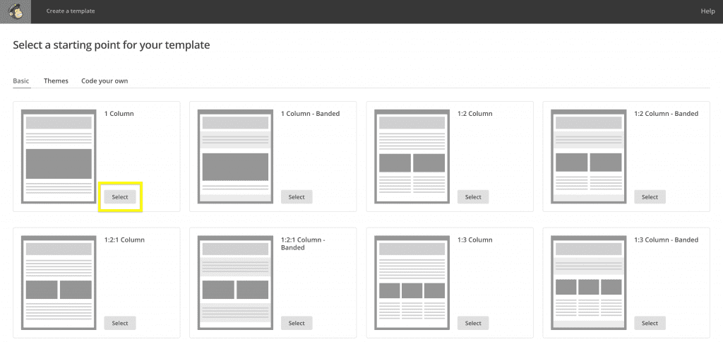The height and width of the screenshot is (342, 723).
Task: Select the 1:3 Column - Banded template
Action: pos(650,323)
